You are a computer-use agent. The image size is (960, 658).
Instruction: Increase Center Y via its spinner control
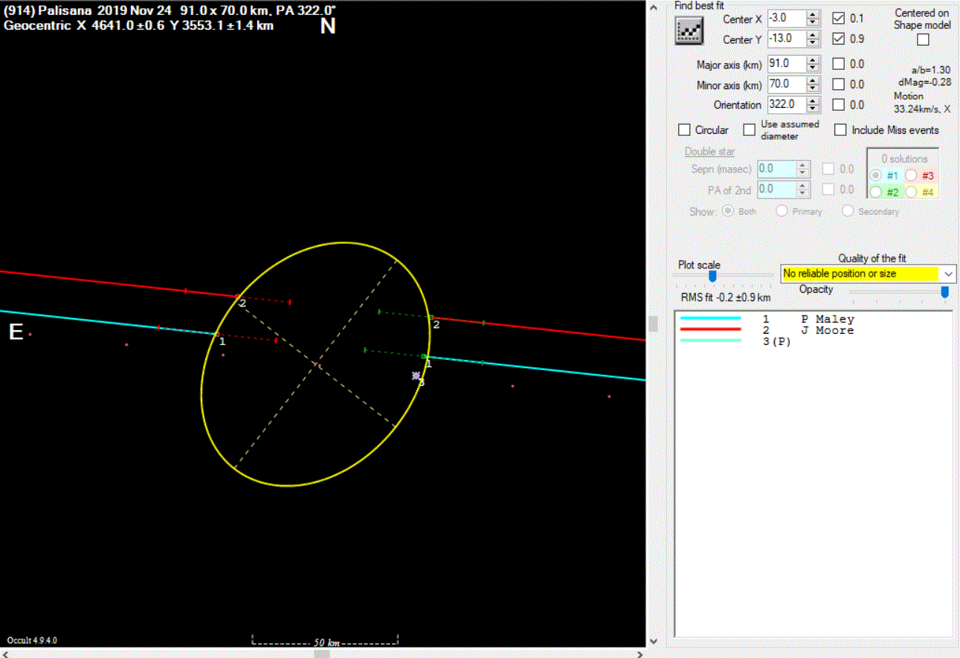pos(812,35)
